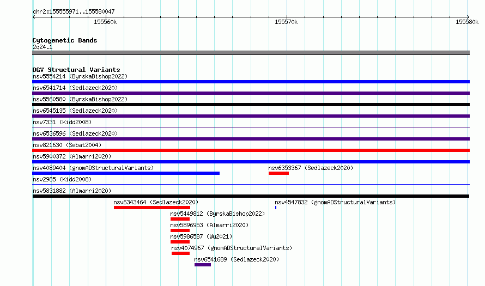Select the nsv6536596 (Sedlazeck2020) purple bar

(251, 139)
